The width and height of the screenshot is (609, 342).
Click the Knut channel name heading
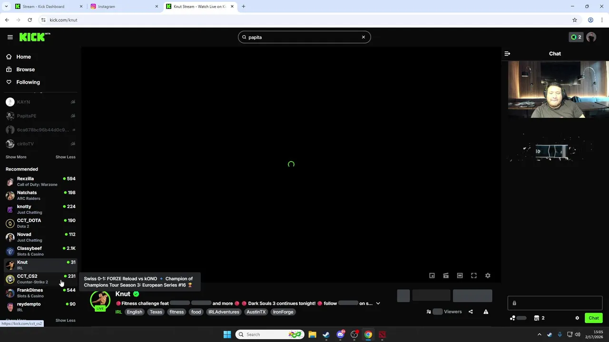[x=123, y=294]
